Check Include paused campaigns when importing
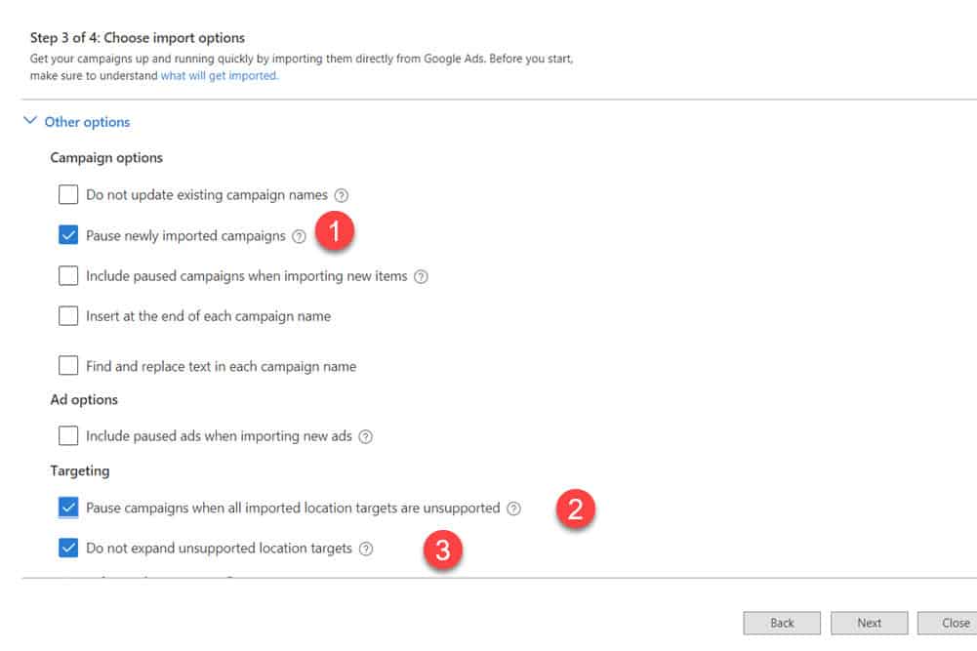The image size is (977, 651). (68, 275)
